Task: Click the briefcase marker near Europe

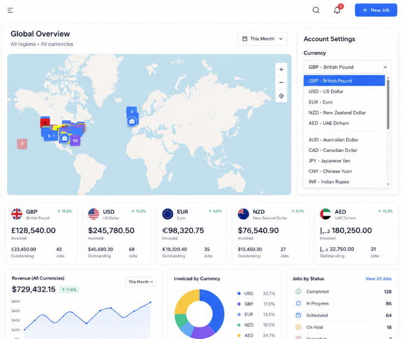Action: pos(132,121)
